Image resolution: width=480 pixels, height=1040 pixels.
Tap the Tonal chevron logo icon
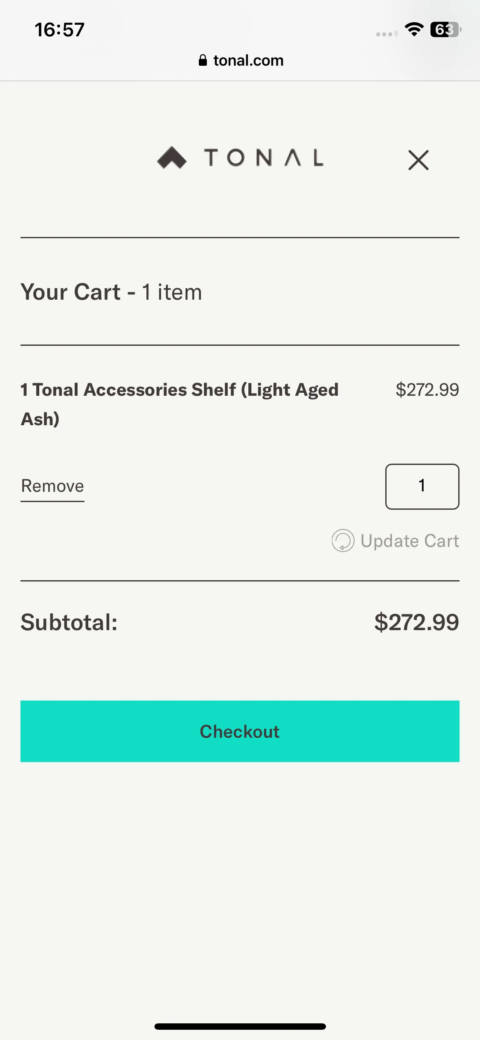172,158
